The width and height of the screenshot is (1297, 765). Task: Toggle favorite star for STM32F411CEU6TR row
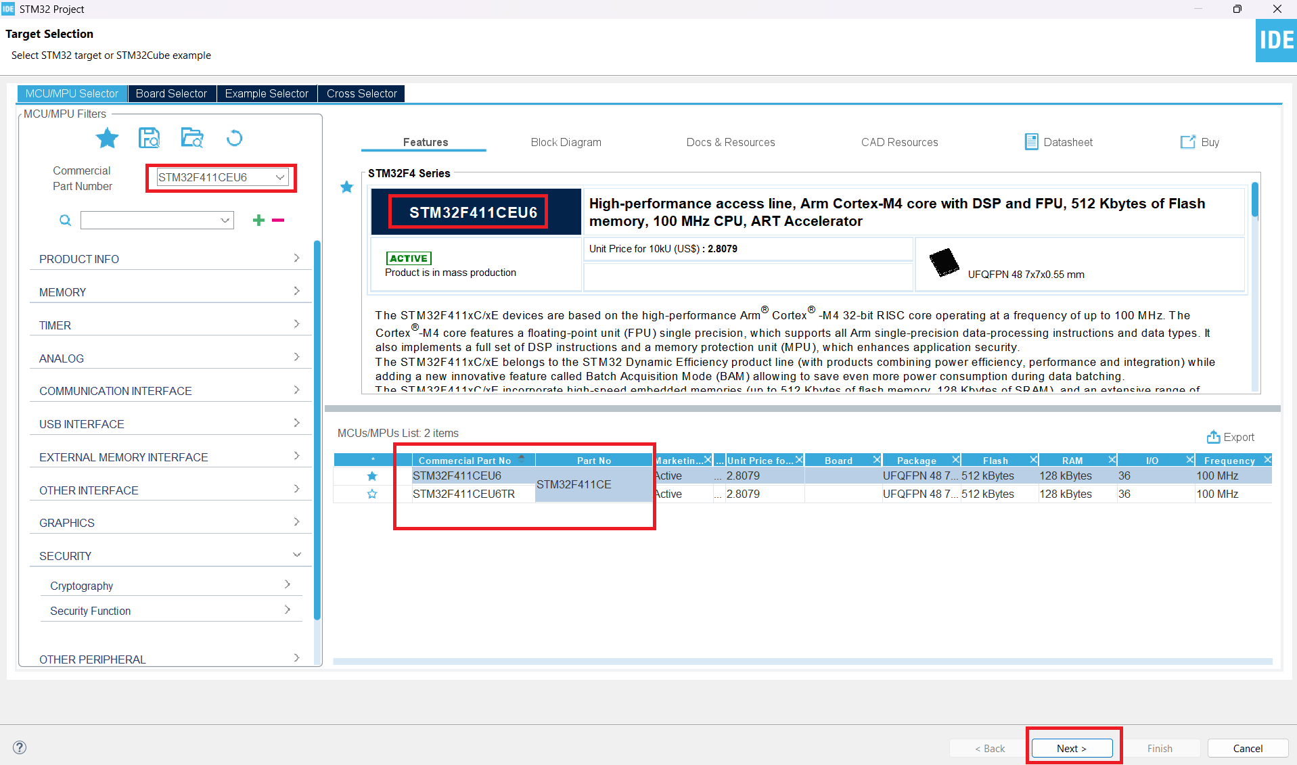[372, 494]
